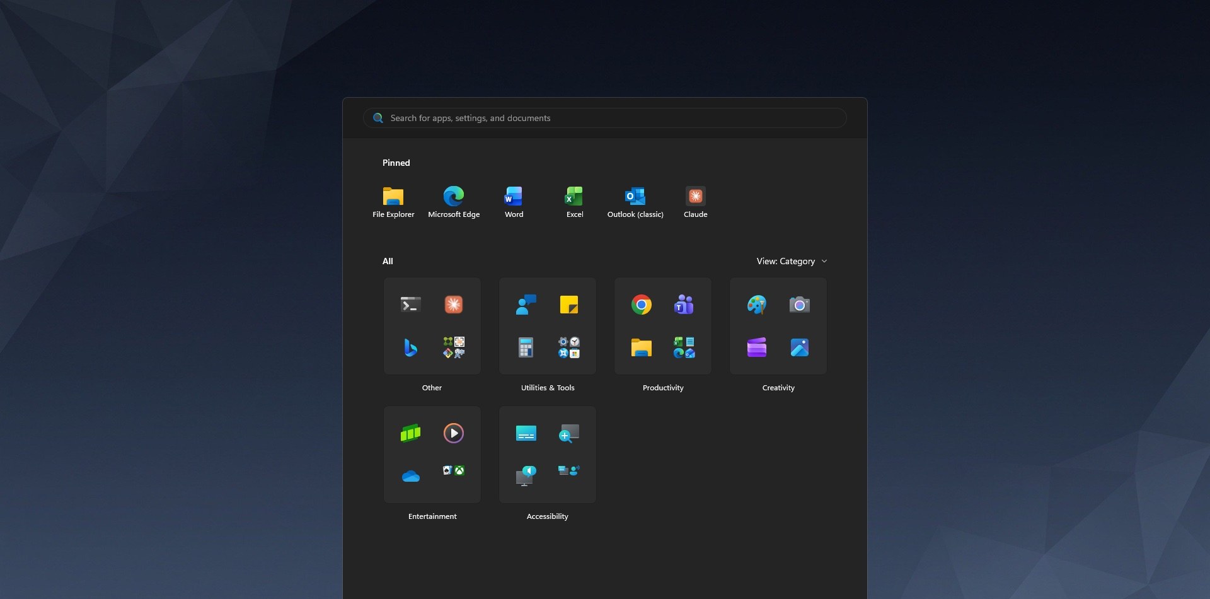Expand the four-app cluster in Other category
Image resolution: width=1210 pixels, height=599 pixels.
coord(454,347)
